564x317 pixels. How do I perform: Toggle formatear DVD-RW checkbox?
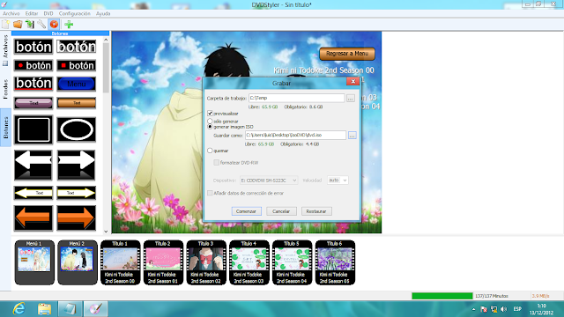(217, 162)
